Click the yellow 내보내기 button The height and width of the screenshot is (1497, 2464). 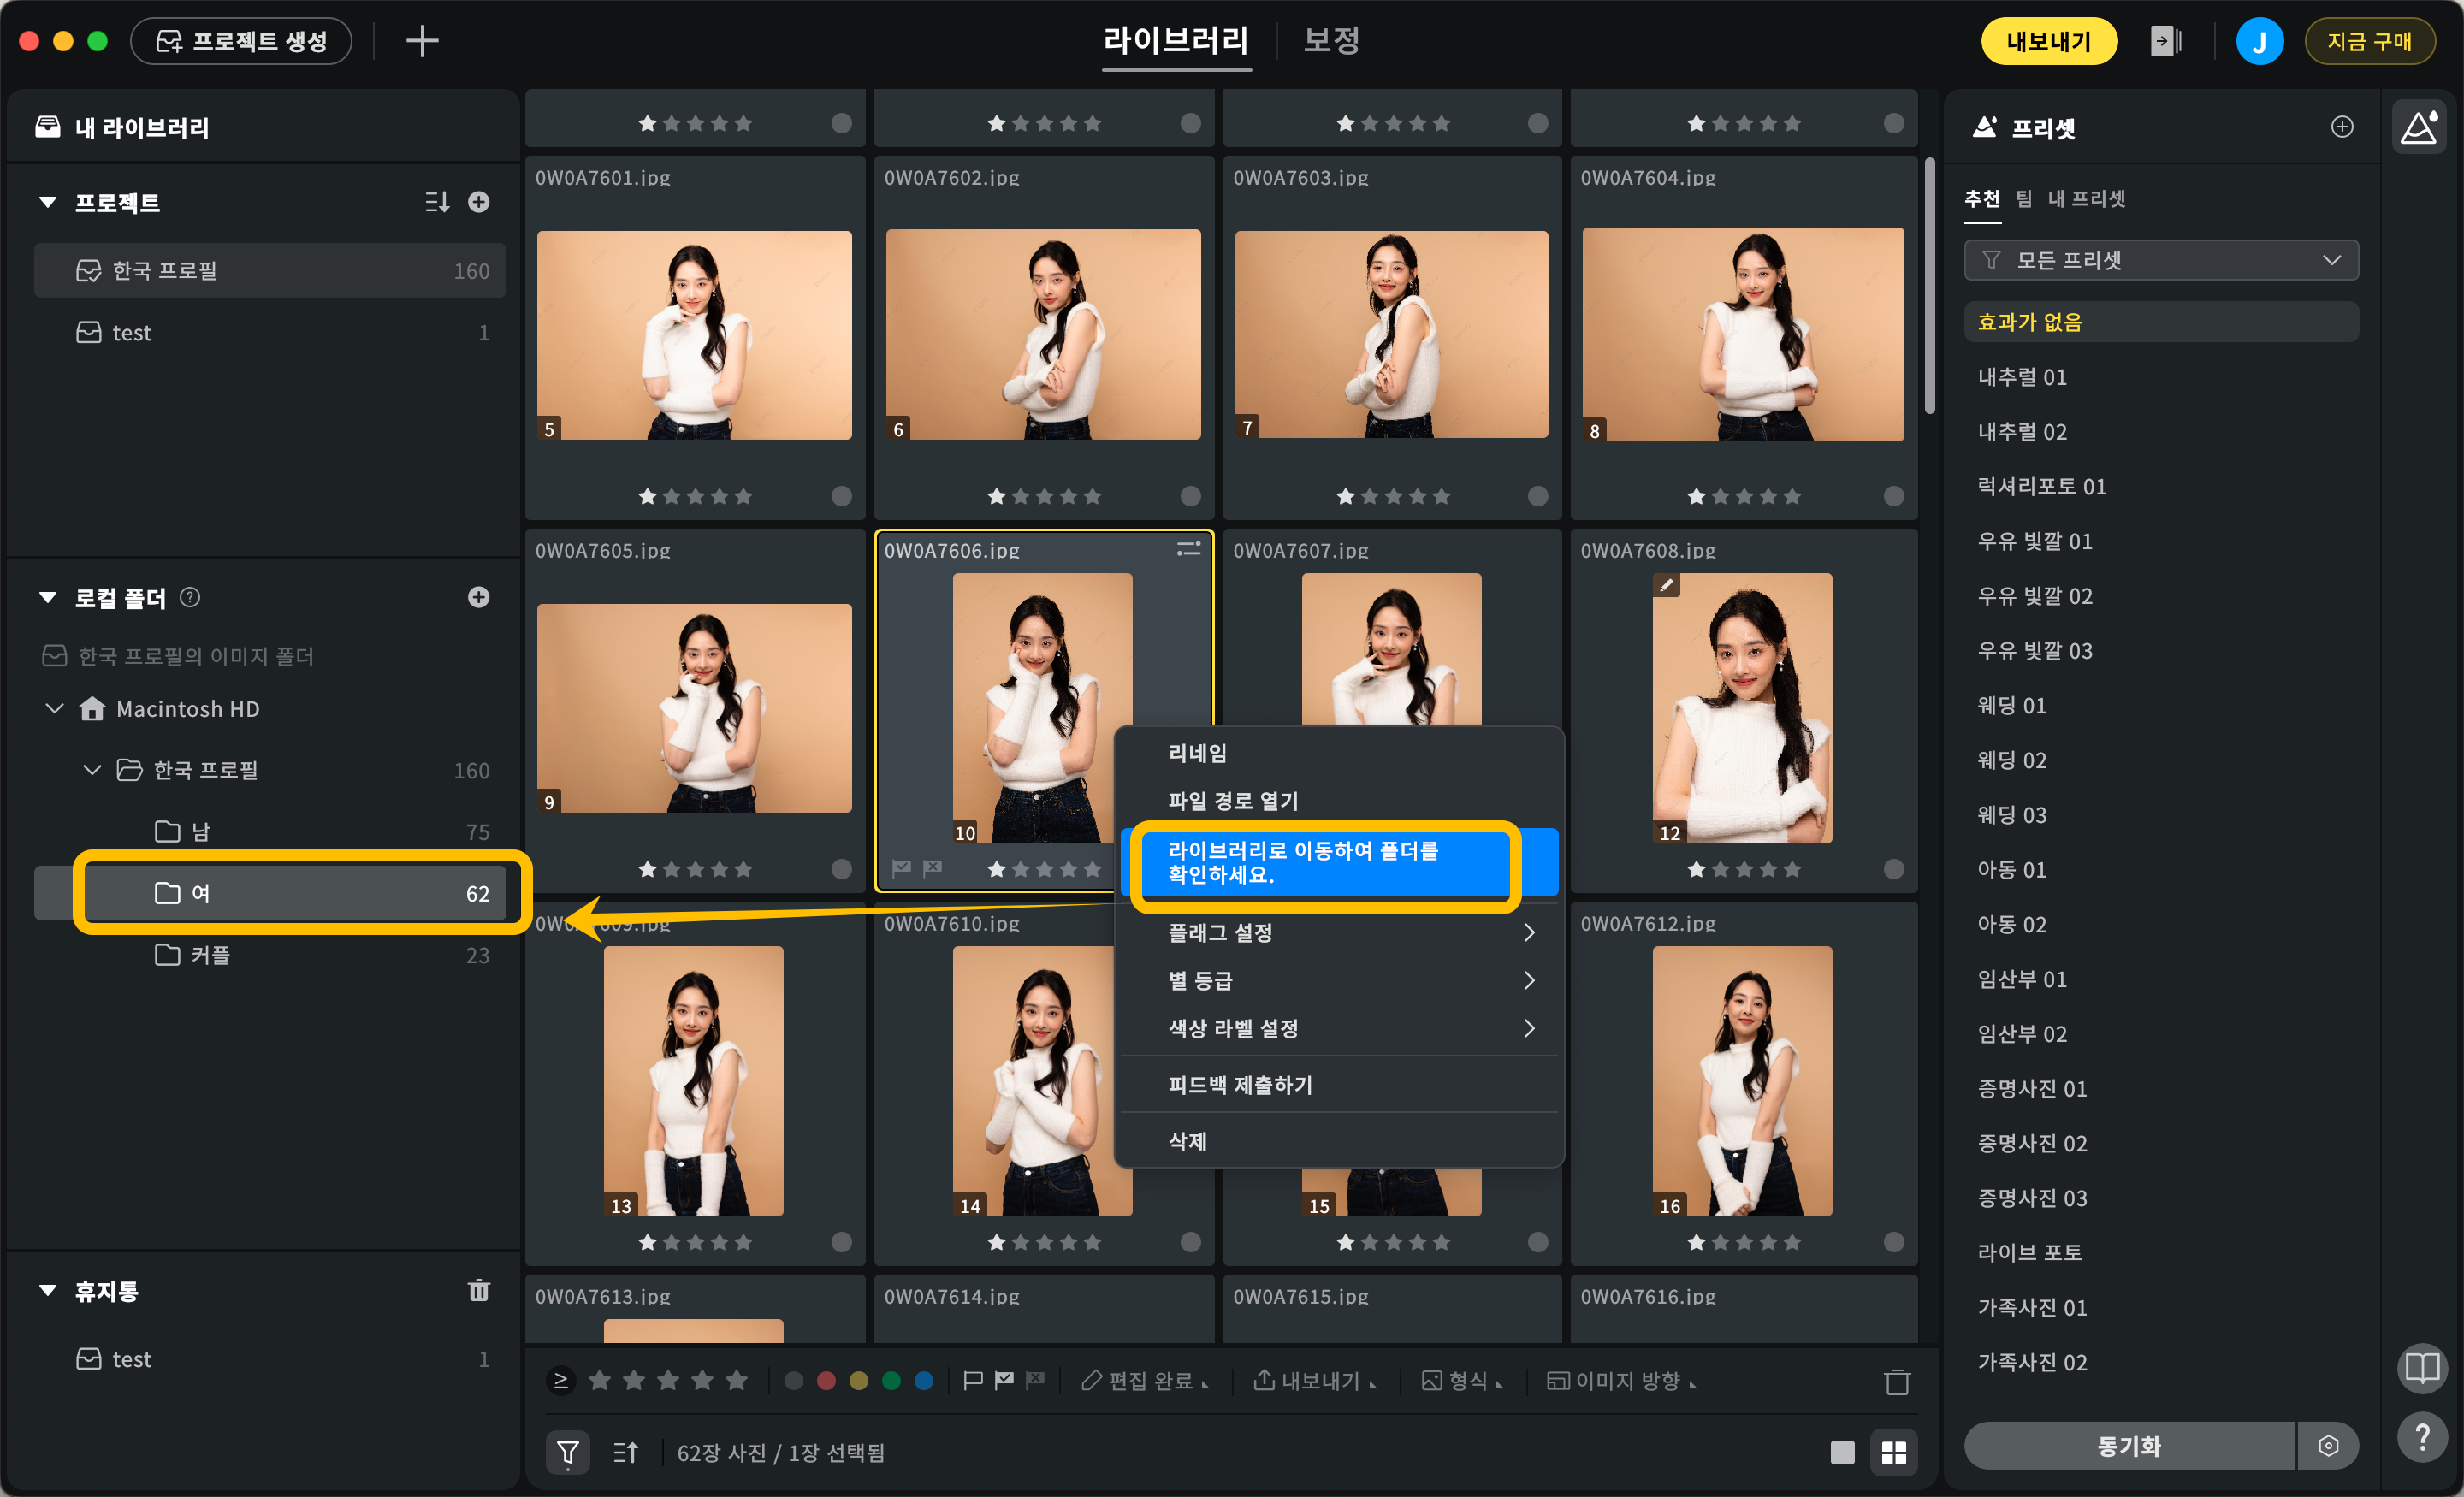pyautogui.click(x=2049, y=41)
